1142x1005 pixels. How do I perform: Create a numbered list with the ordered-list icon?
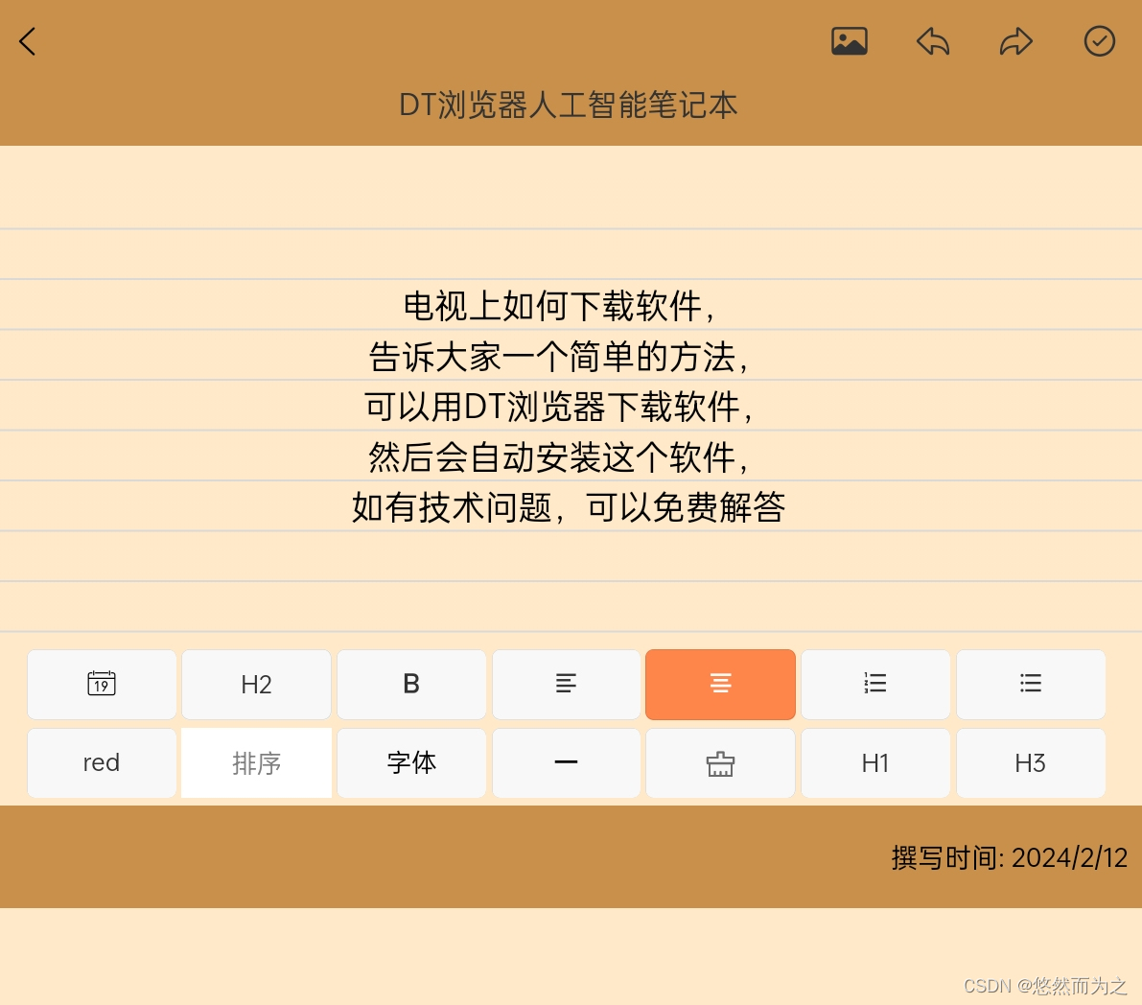click(875, 684)
